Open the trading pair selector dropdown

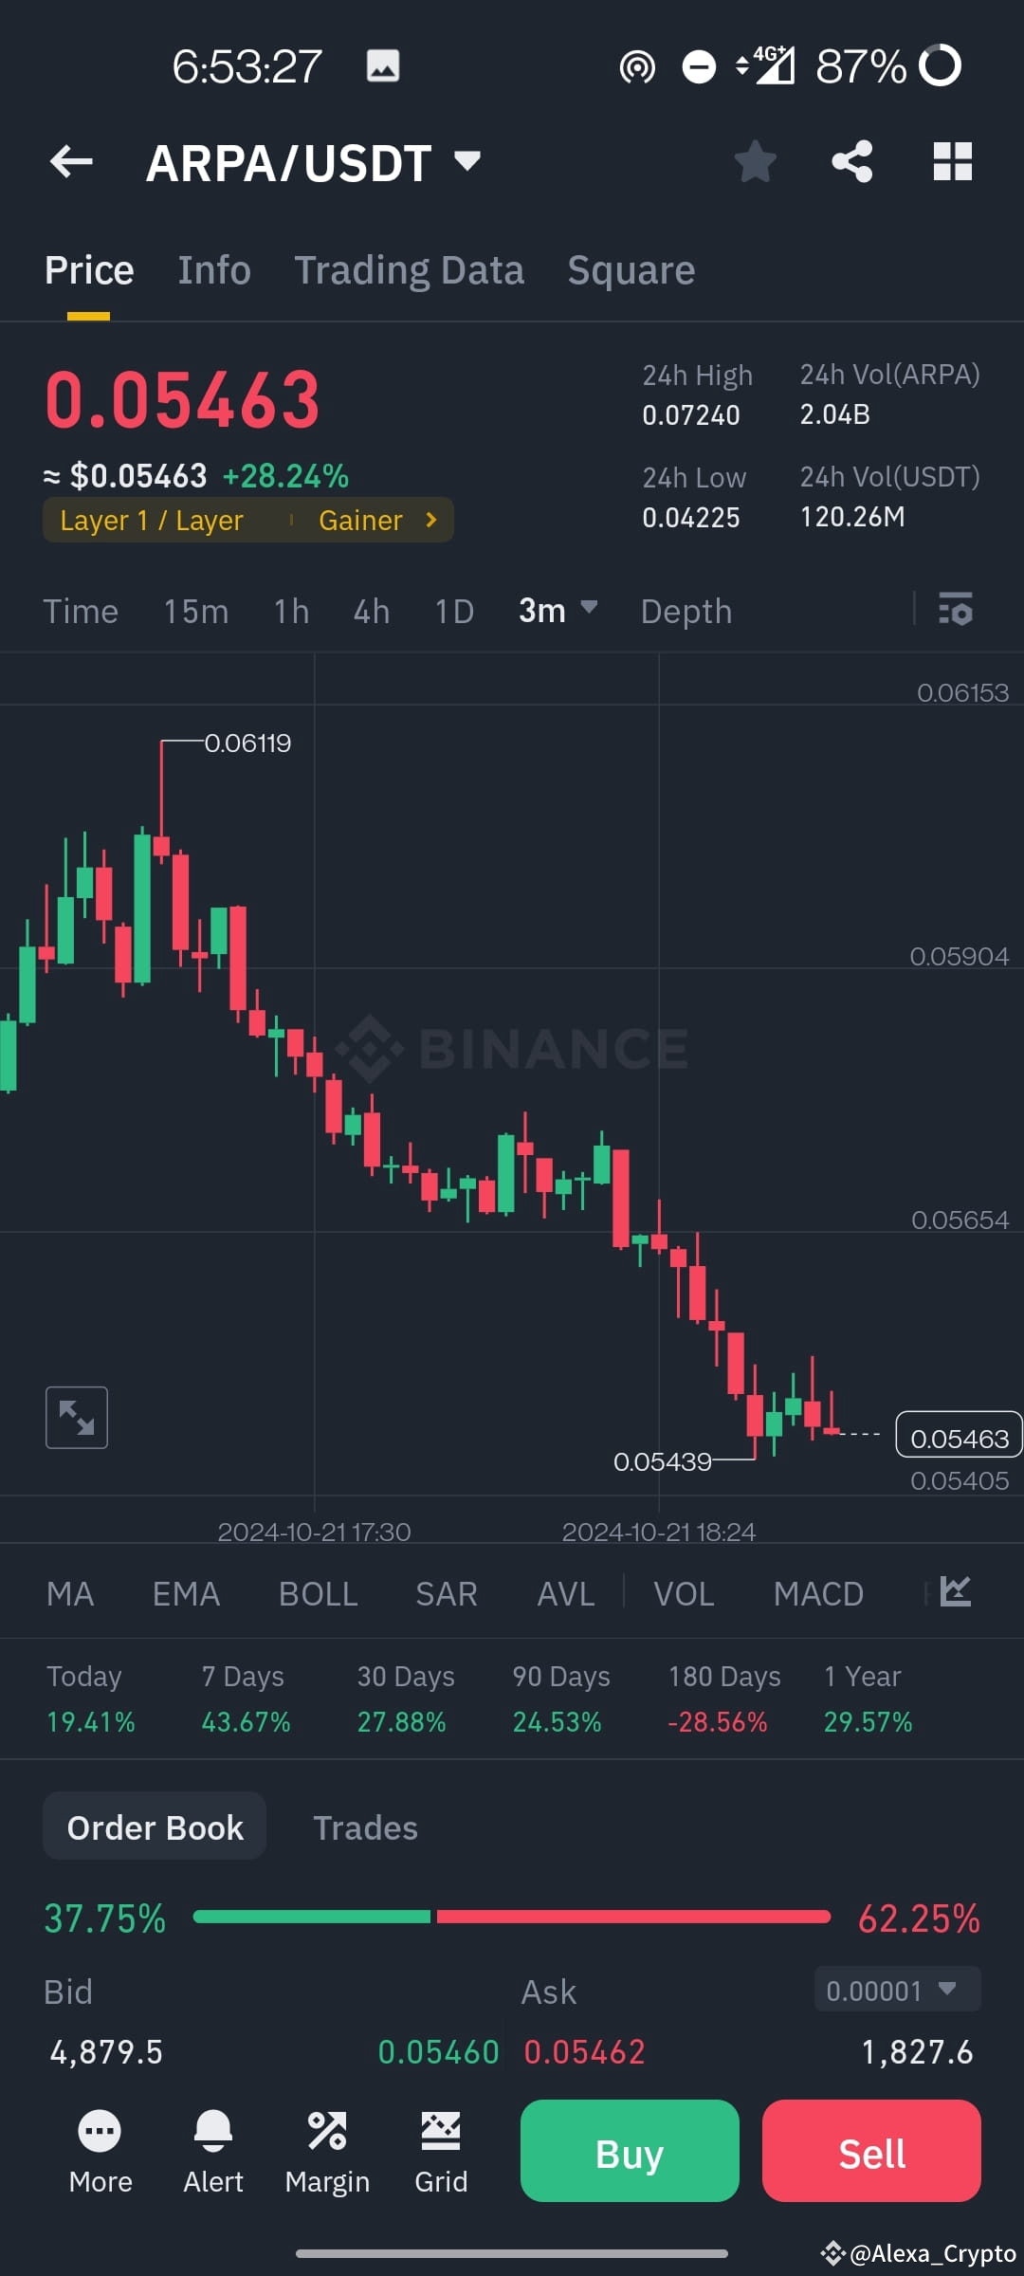click(466, 161)
